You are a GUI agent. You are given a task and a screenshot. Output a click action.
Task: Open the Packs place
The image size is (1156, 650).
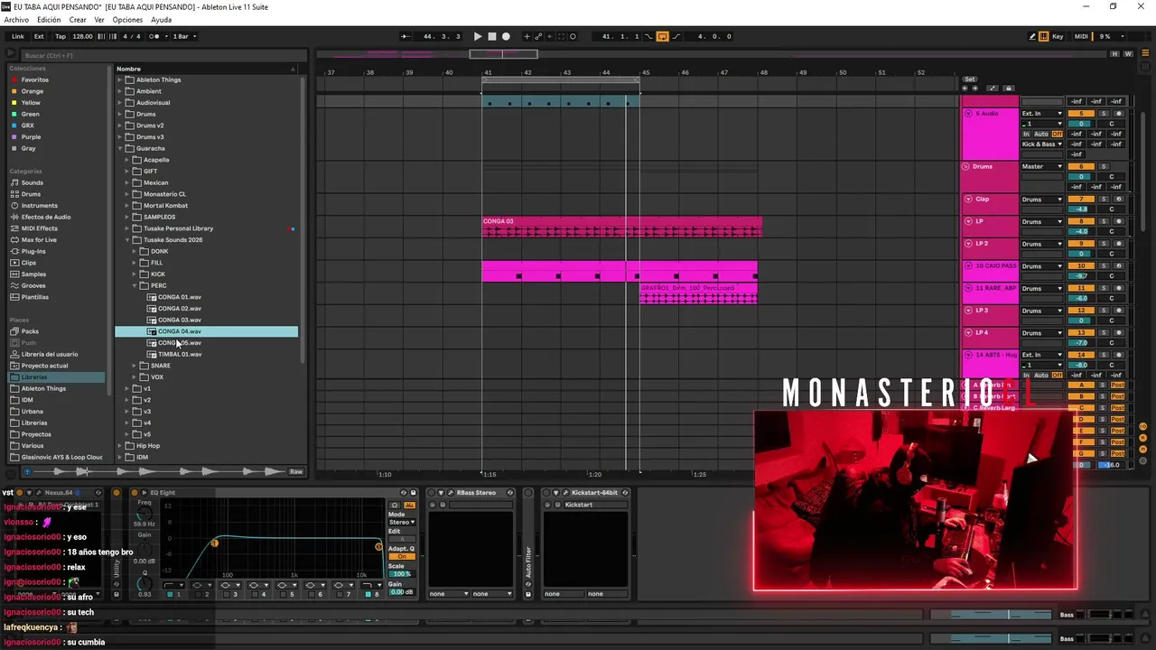coord(30,331)
